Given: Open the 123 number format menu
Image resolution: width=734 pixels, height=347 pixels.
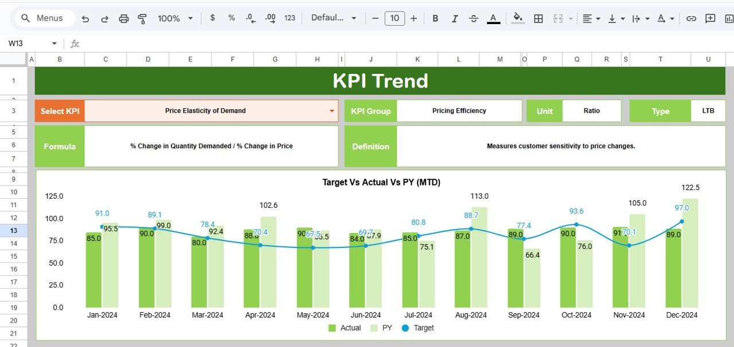Looking at the screenshot, I should tap(290, 18).
